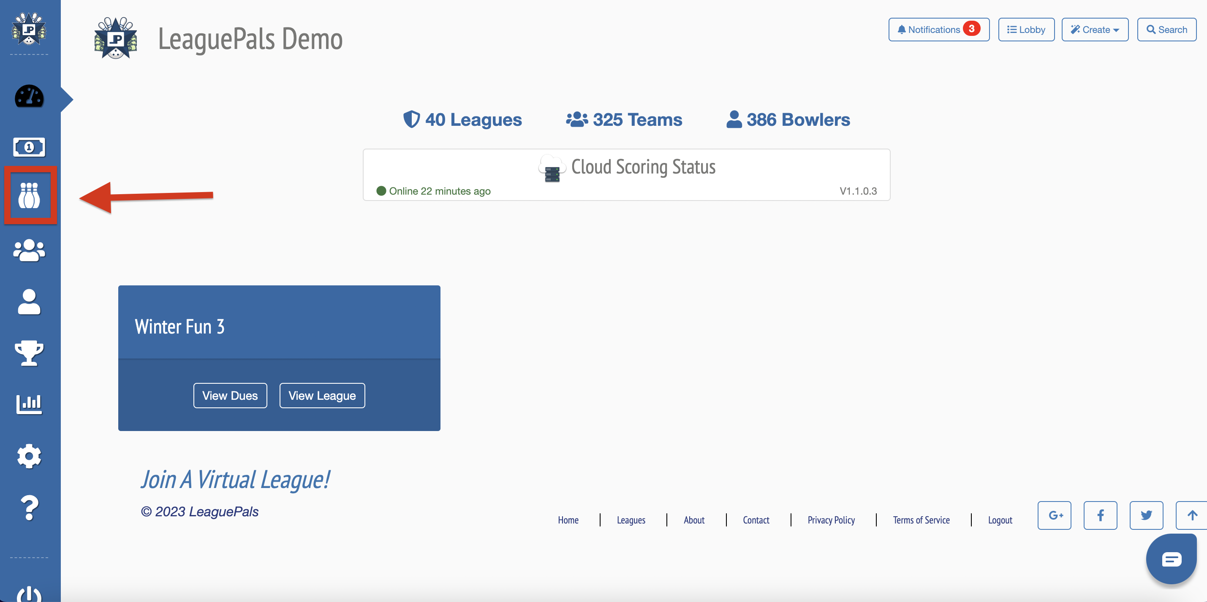Image resolution: width=1207 pixels, height=602 pixels.
Task: Select the teams group icon in sidebar
Action: click(29, 250)
